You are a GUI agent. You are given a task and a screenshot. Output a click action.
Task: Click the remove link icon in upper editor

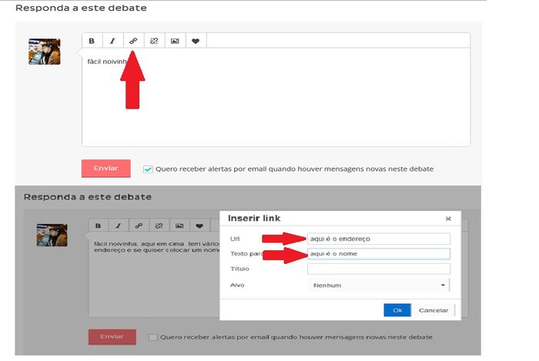[154, 41]
